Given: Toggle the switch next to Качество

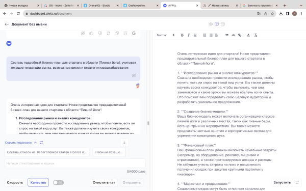Looking at the screenshot, I should click(58, 183).
